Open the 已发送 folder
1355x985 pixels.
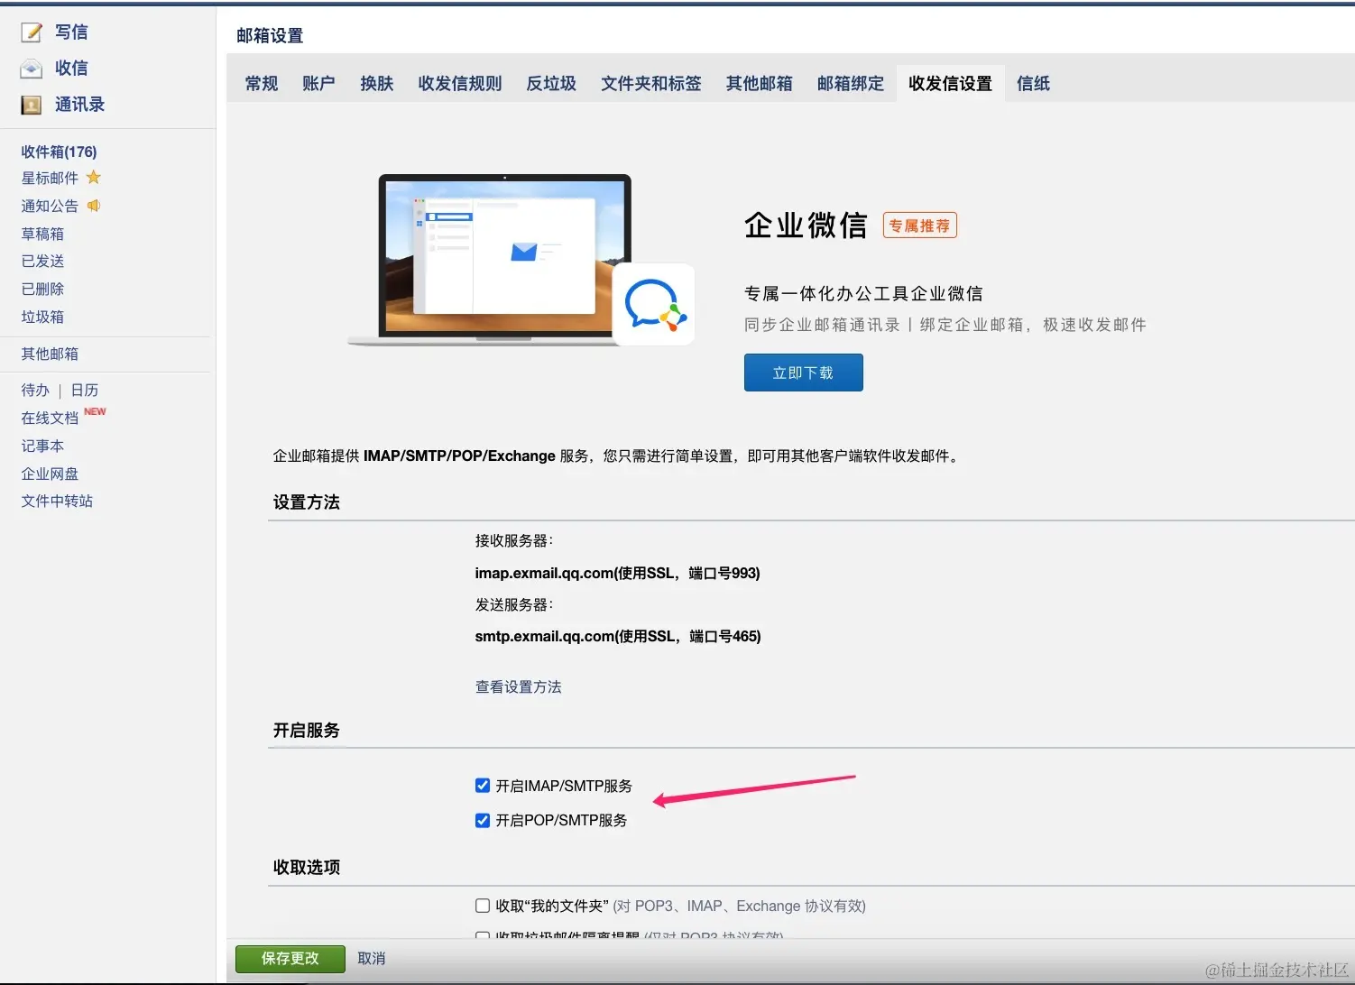point(42,261)
